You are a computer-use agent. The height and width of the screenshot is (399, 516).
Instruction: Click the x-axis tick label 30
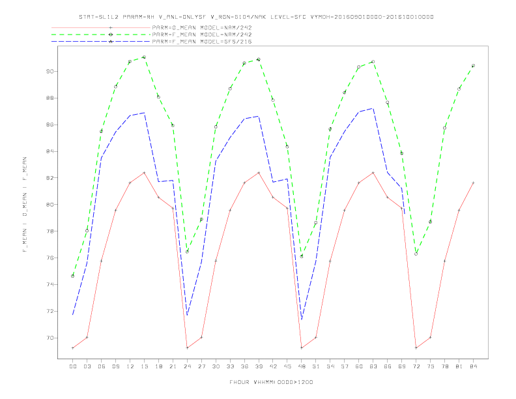216,366
